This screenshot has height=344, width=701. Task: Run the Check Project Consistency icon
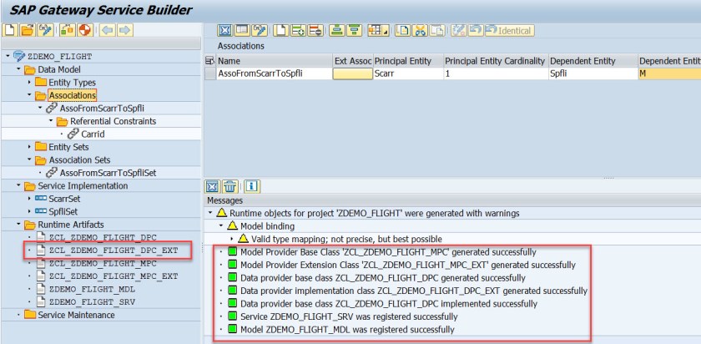point(68,30)
